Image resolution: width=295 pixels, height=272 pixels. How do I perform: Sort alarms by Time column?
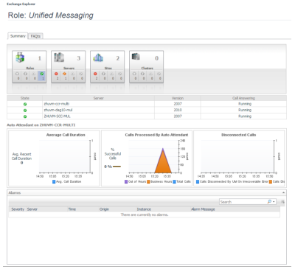click(x=72, y=209)
